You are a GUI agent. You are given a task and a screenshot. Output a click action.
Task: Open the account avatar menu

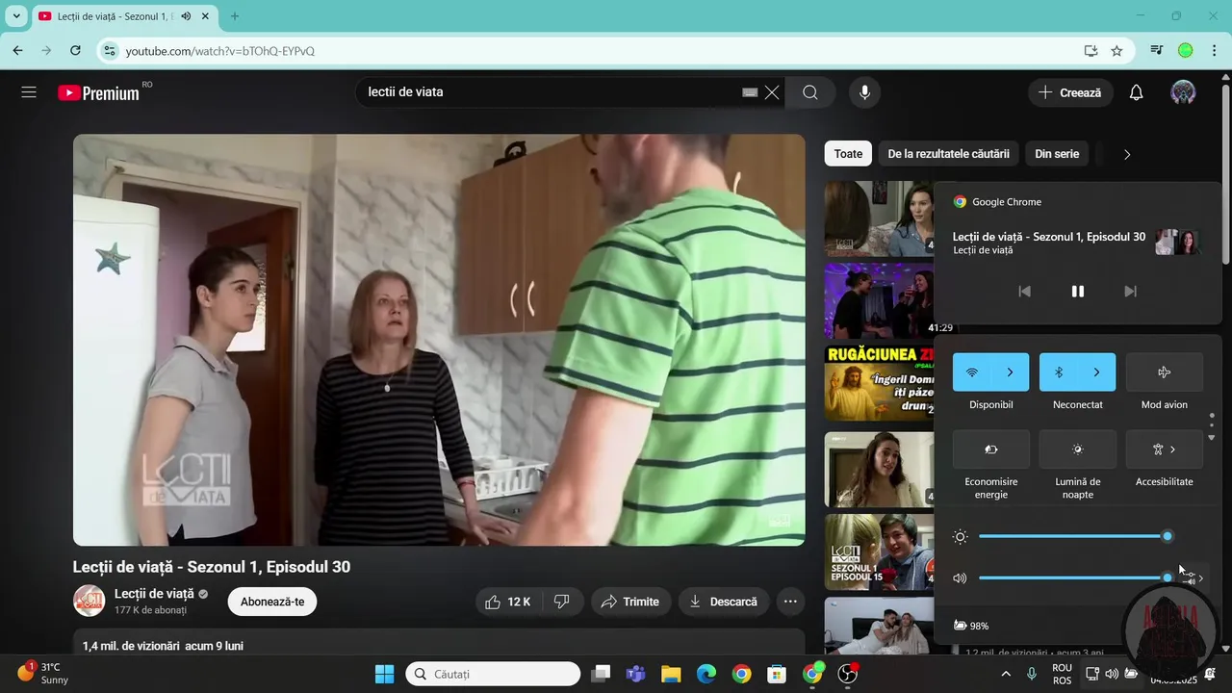(x=1183, y=92)
